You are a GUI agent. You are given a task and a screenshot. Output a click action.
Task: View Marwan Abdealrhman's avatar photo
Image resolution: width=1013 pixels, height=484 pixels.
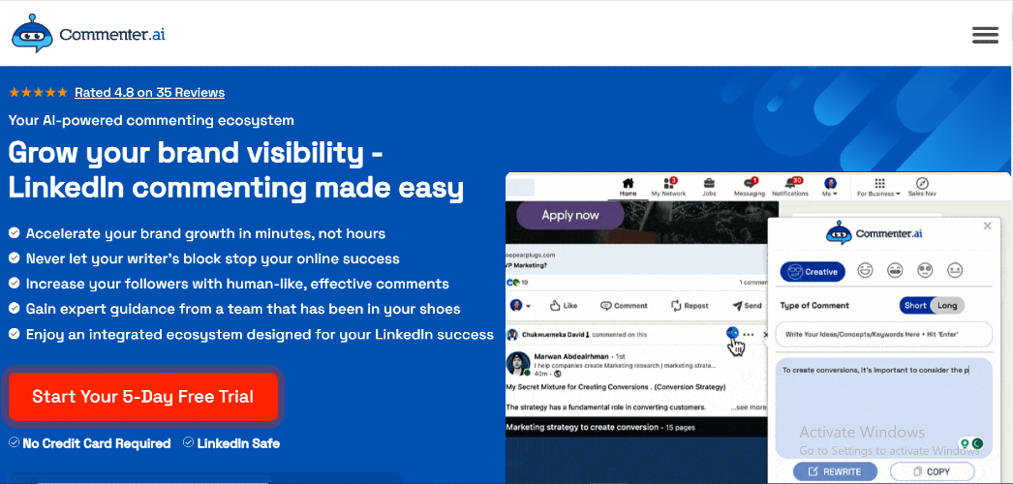(518, 363)
